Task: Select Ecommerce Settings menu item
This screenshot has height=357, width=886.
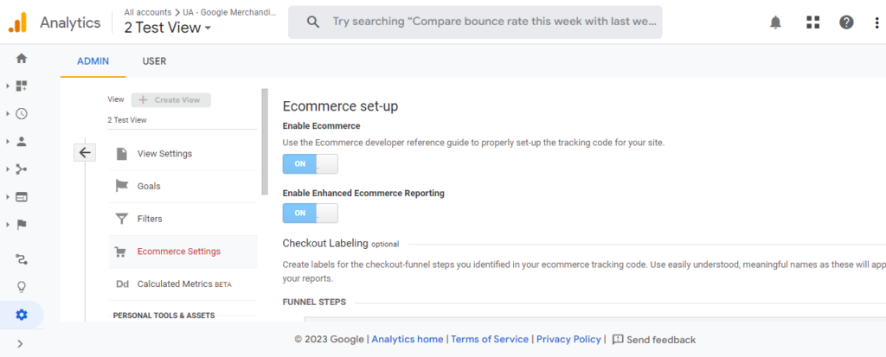Action: point(183,252)
